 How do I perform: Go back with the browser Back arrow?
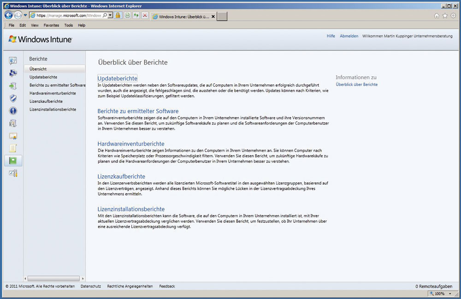point(8,15)
